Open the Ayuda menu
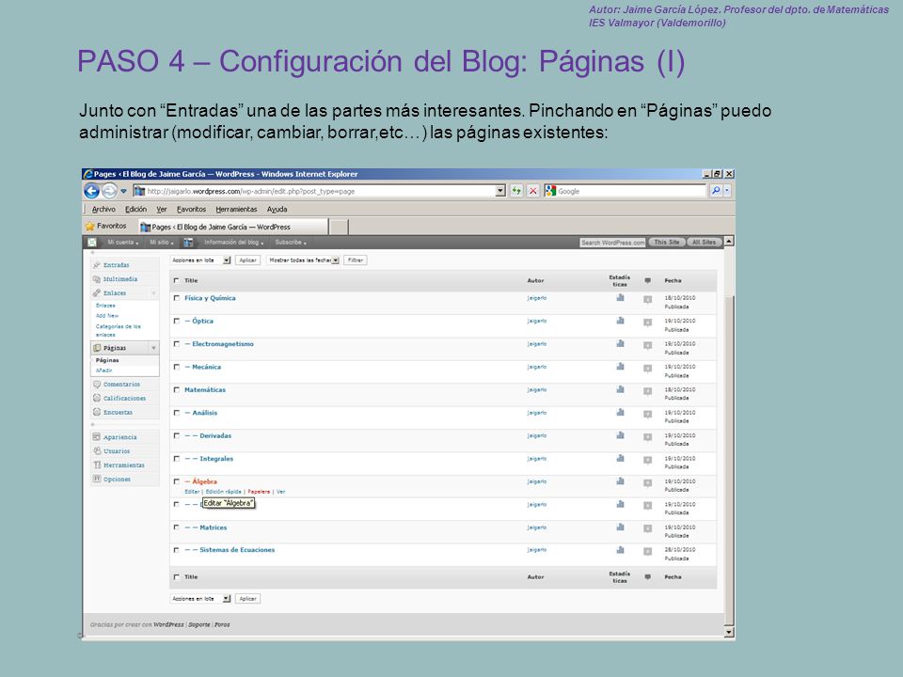The height and width of the screenshot is (677, 903). (x=277, y=210)
